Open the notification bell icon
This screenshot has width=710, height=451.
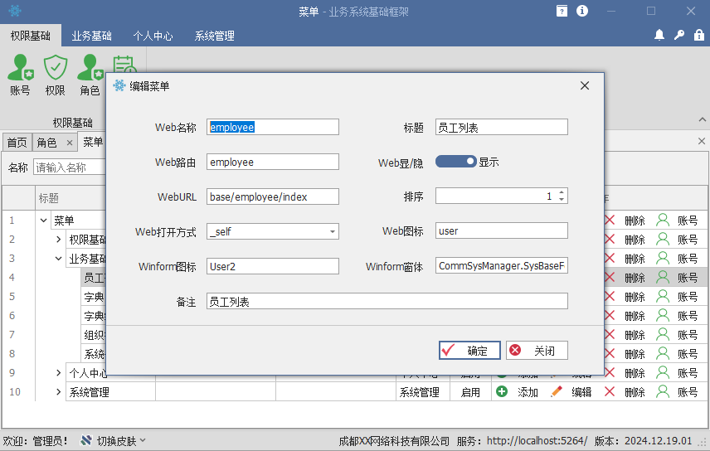[x=659, y=35]
